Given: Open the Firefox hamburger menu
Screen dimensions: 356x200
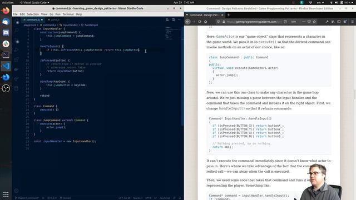Looking at the screenshot, I should pyautogui.click(x=352, y=22).
